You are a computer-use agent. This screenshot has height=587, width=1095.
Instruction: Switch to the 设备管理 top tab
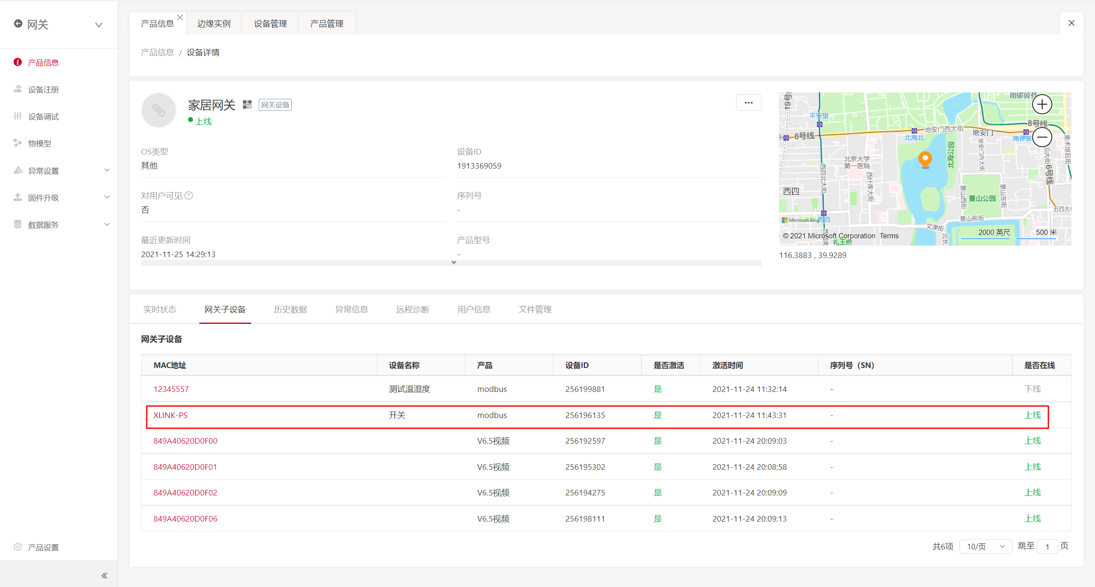tap(270, 24)
